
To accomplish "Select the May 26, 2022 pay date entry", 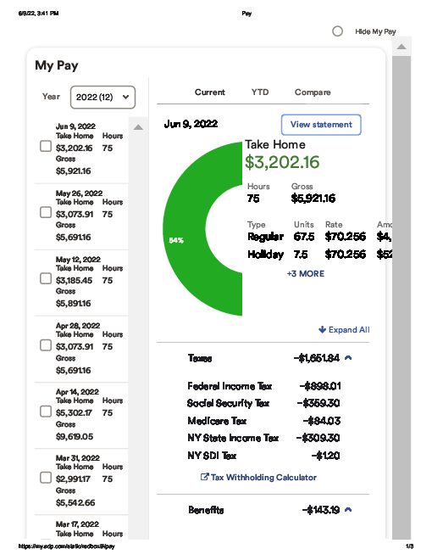I will (79, 193).
